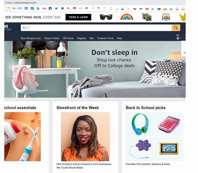Click the orange search magnifier button
Screen dimensions: 198x173
pyautogui.click(x=176, y=28)
